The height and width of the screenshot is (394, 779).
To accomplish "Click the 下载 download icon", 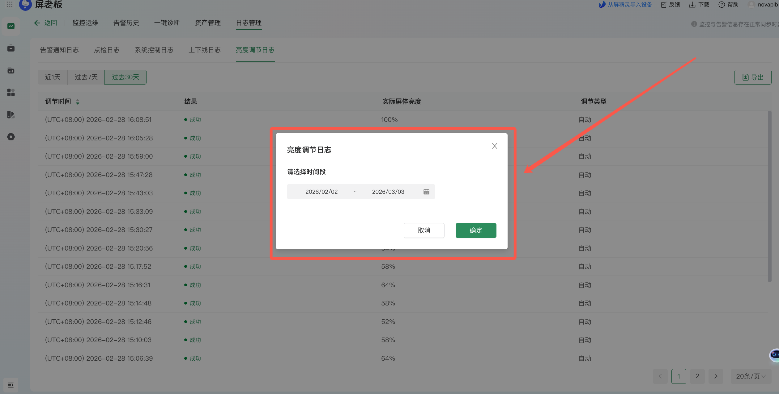I will tap(692, 5).
